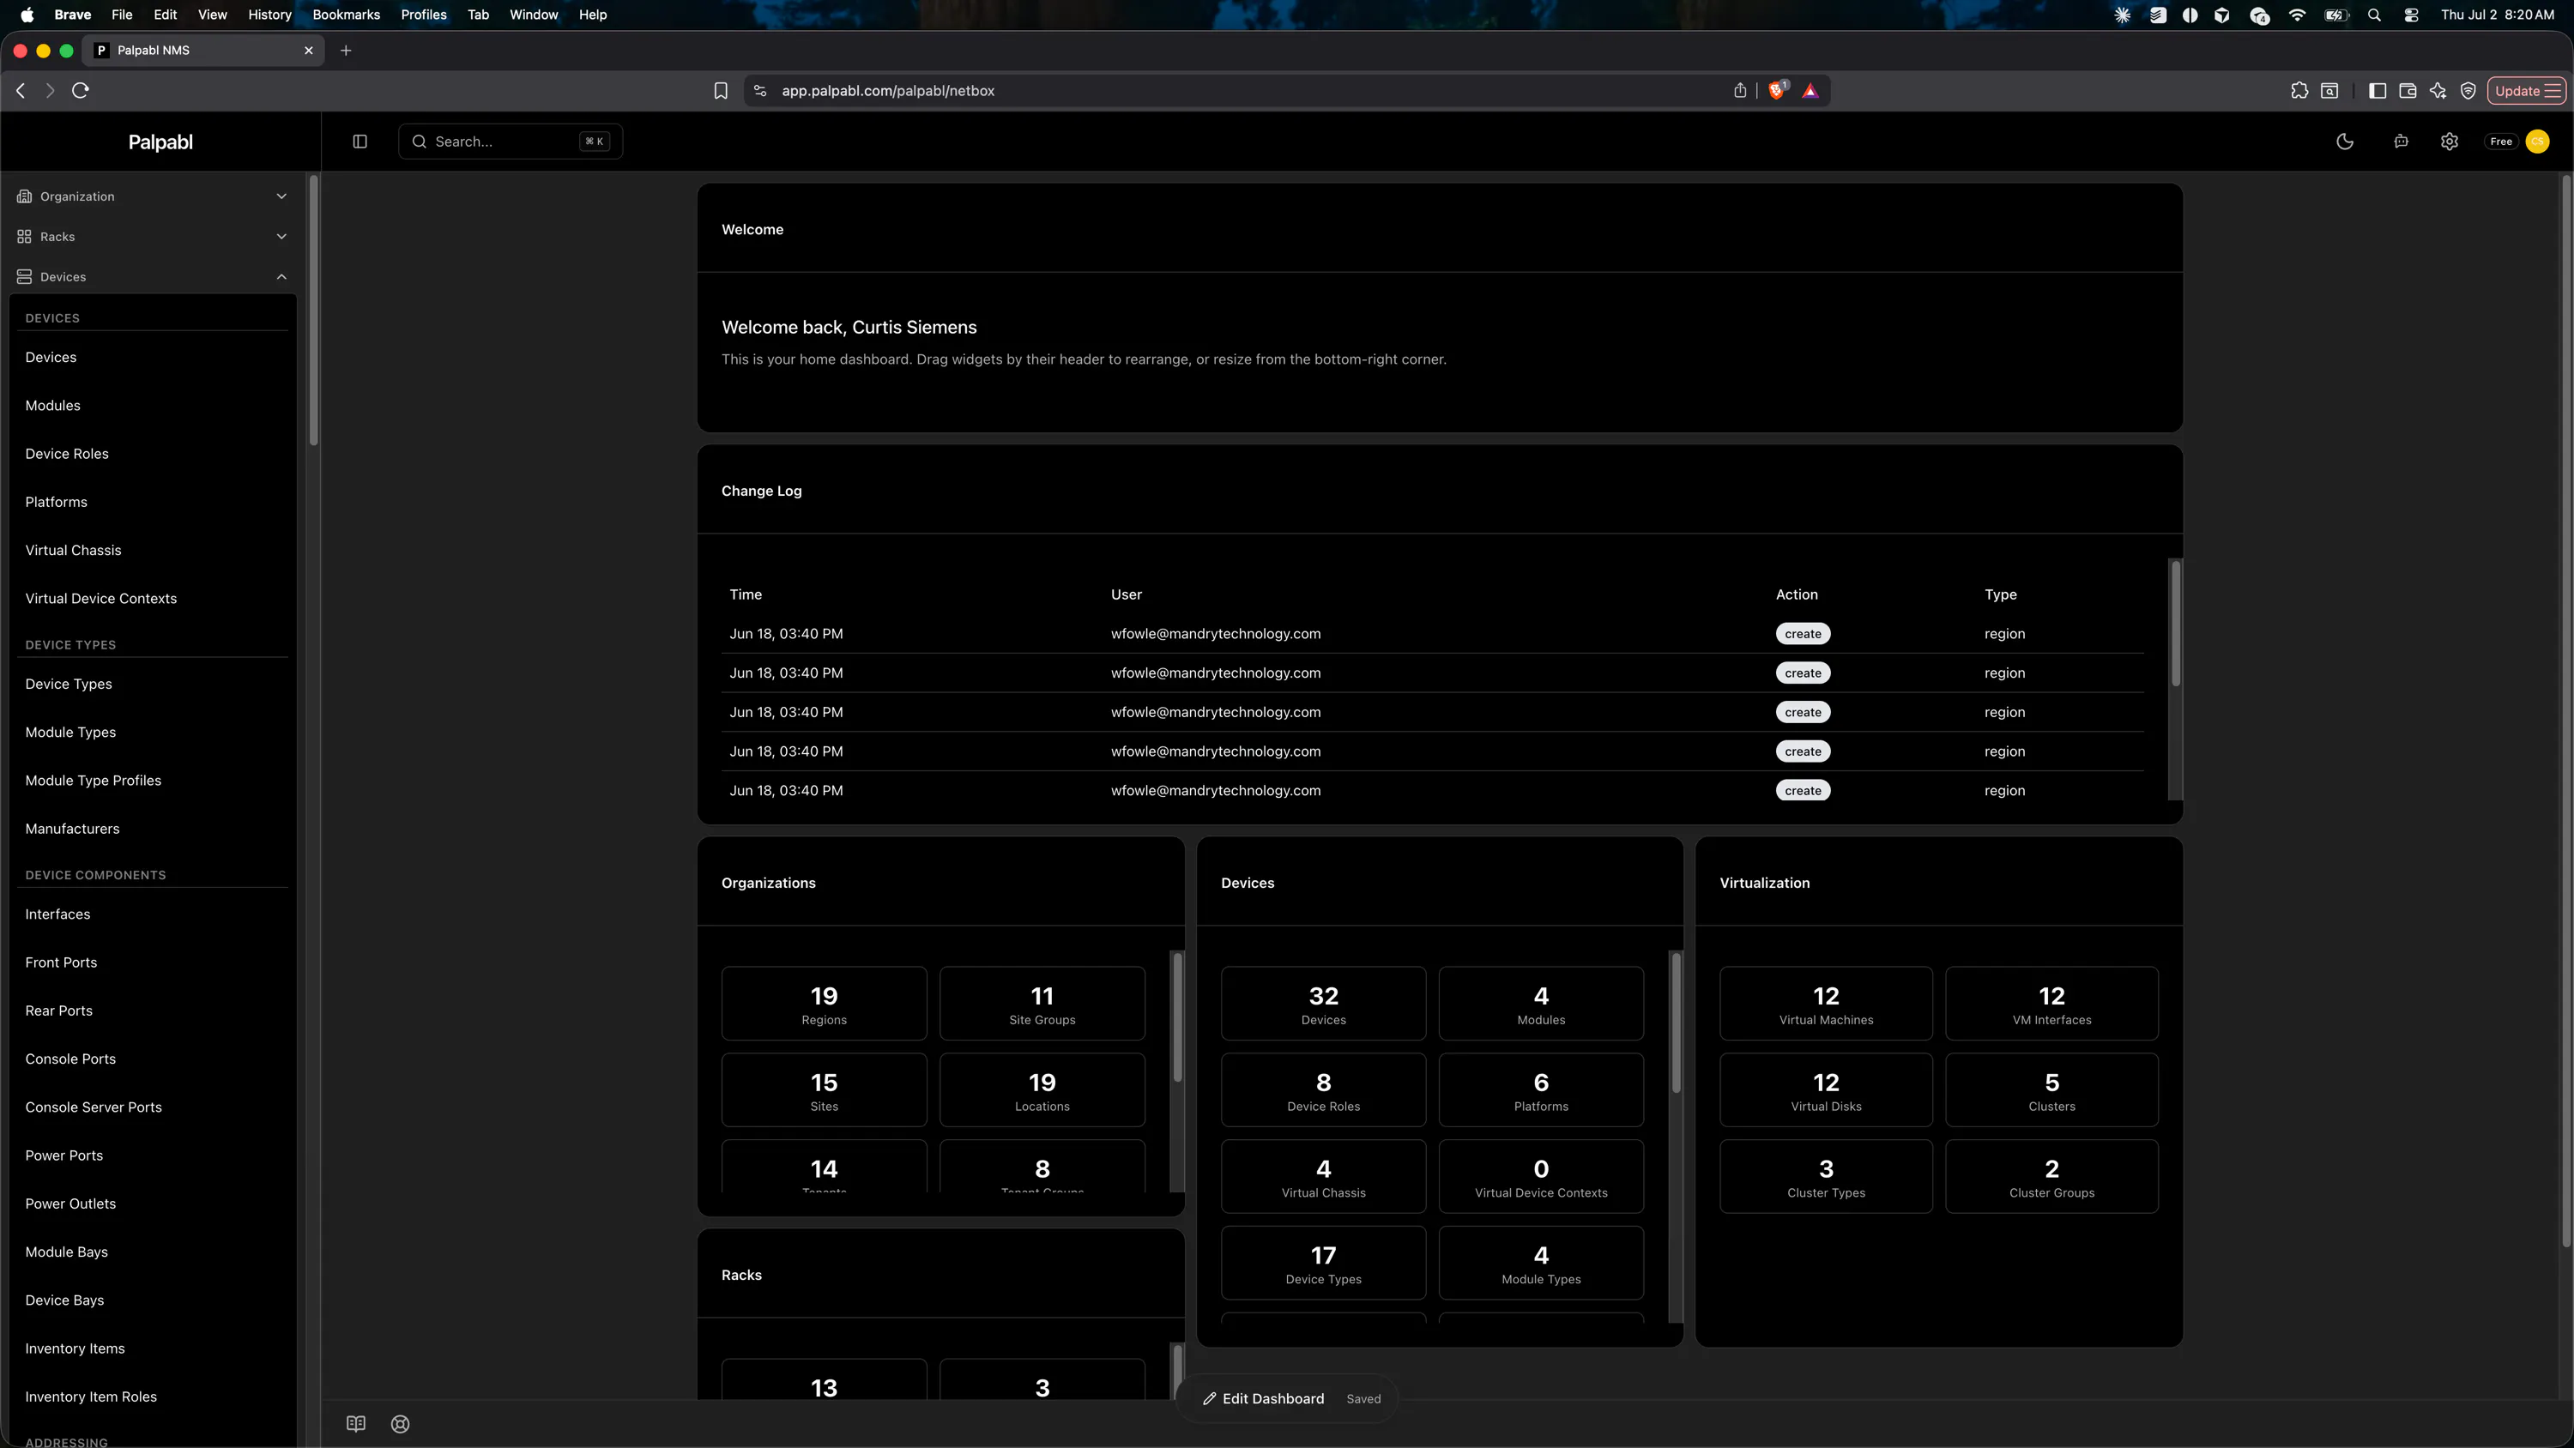The image size is (2574, 1448).
Task: Open Inventory Item Roles sidebar entry
Action: [91, 1396]
